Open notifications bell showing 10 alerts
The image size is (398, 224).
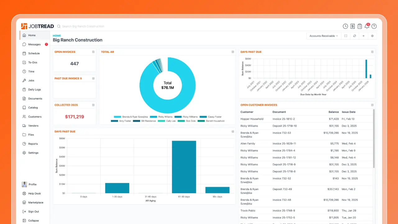tap(366, 26)
